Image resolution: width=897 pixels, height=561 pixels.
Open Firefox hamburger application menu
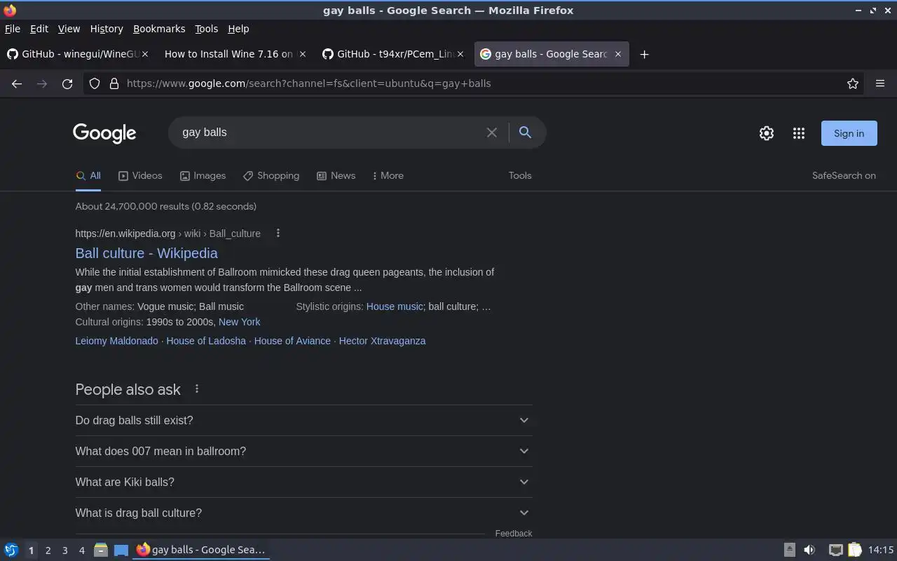[880, 83]
